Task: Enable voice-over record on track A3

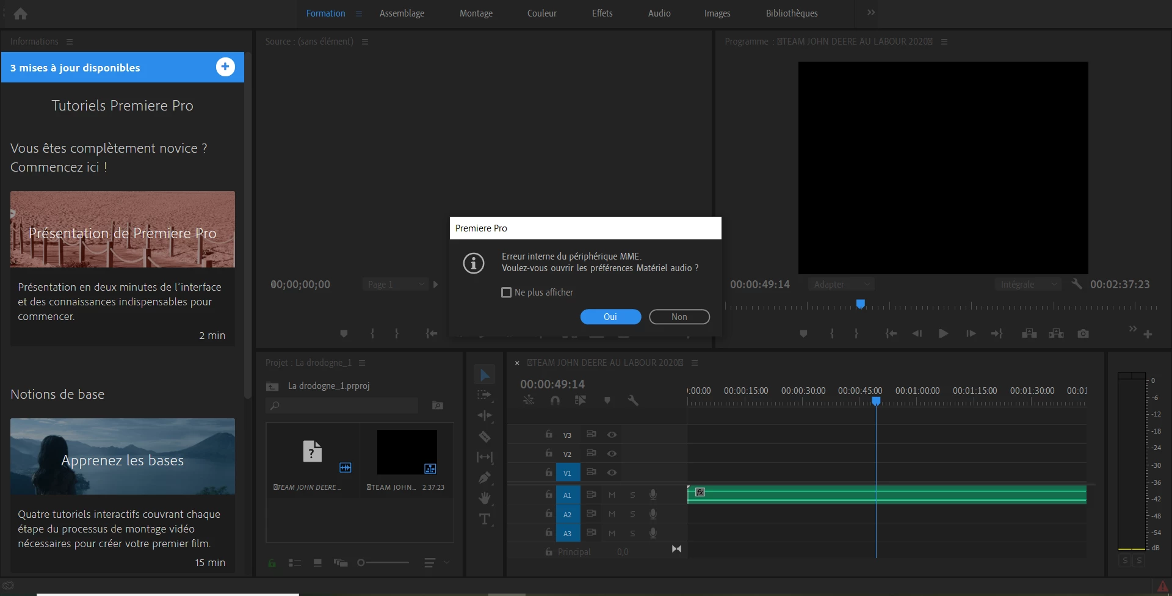Action: pos(653,533)
